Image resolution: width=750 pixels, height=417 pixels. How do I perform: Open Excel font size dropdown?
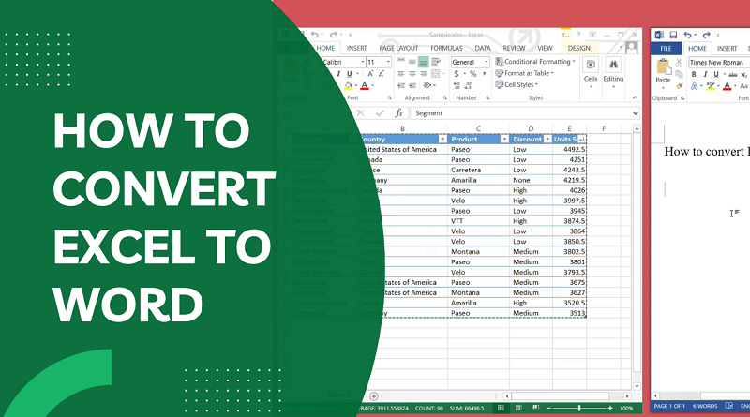click(388, 62)
